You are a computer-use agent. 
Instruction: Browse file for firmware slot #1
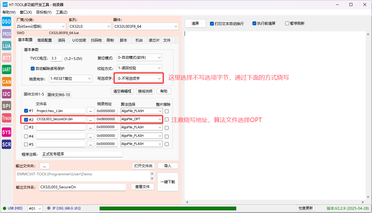pos(90,111)
